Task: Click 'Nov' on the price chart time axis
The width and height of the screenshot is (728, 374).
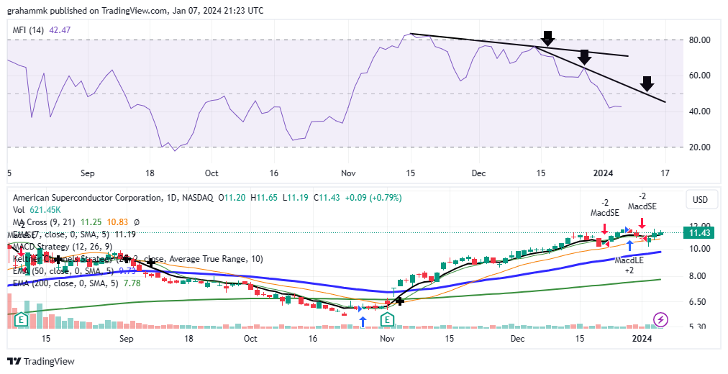Action: [x=387, y=339]
